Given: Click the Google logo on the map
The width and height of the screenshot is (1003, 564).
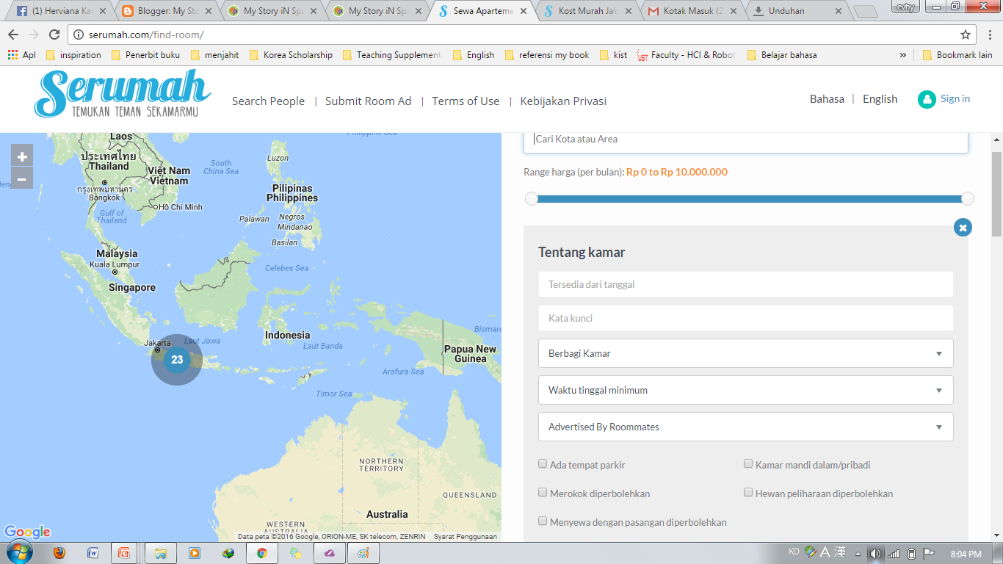Looking at the screenshot, I should [x=27, y=532].
